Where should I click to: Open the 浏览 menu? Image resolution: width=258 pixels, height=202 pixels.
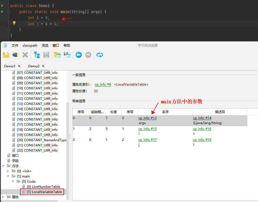coord(45,46)
